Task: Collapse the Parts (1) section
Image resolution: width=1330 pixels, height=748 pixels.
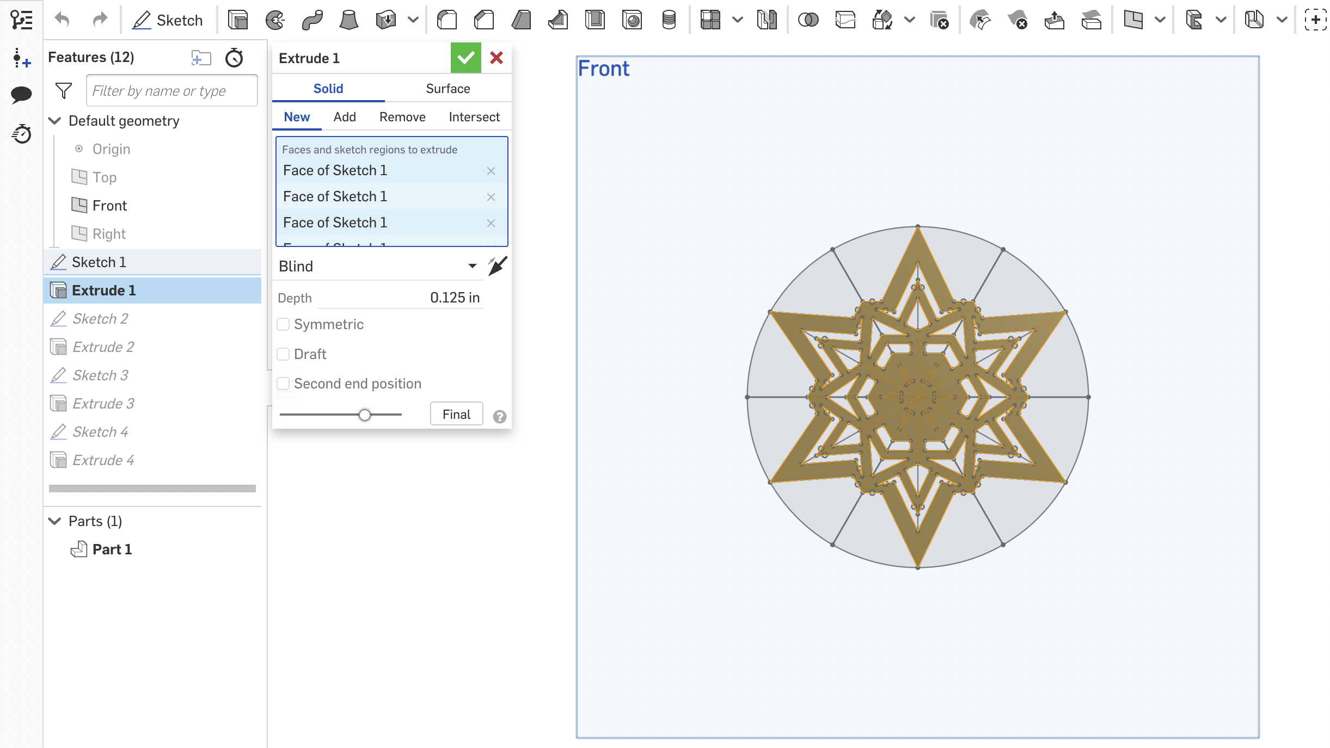Action: pos(55,521)
